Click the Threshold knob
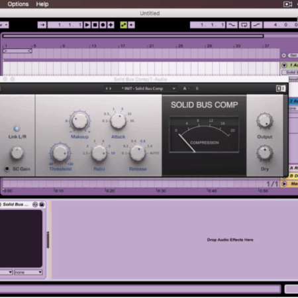298x298 pixels. (x=60, y=153)
